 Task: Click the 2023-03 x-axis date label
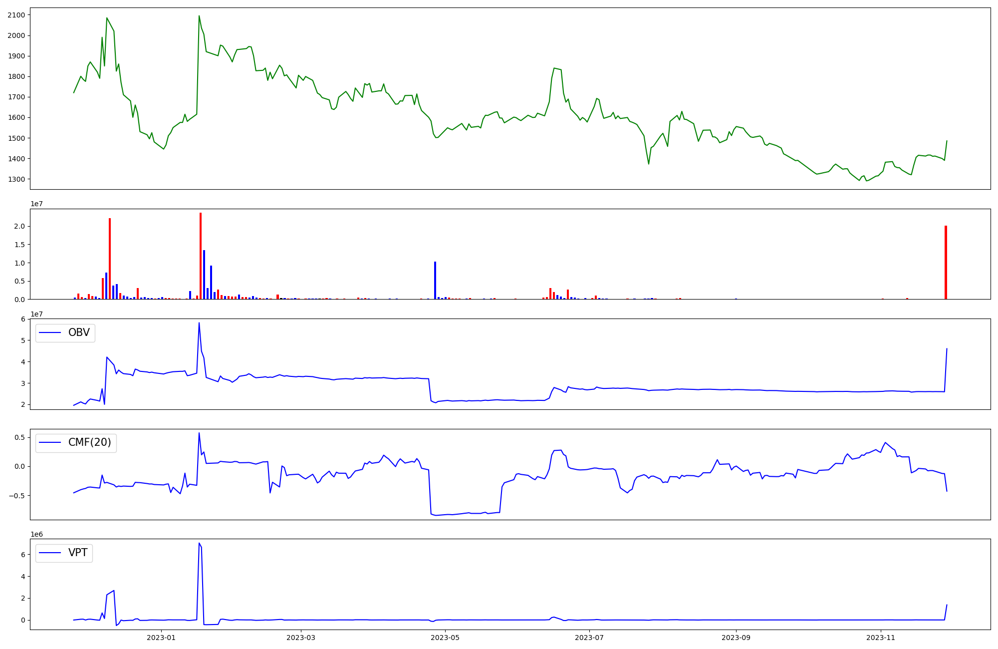pos(301,638)
